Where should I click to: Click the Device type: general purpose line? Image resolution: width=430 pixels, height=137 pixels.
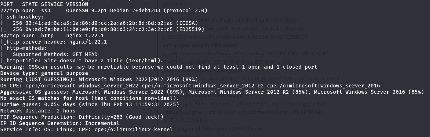(44, 73)
